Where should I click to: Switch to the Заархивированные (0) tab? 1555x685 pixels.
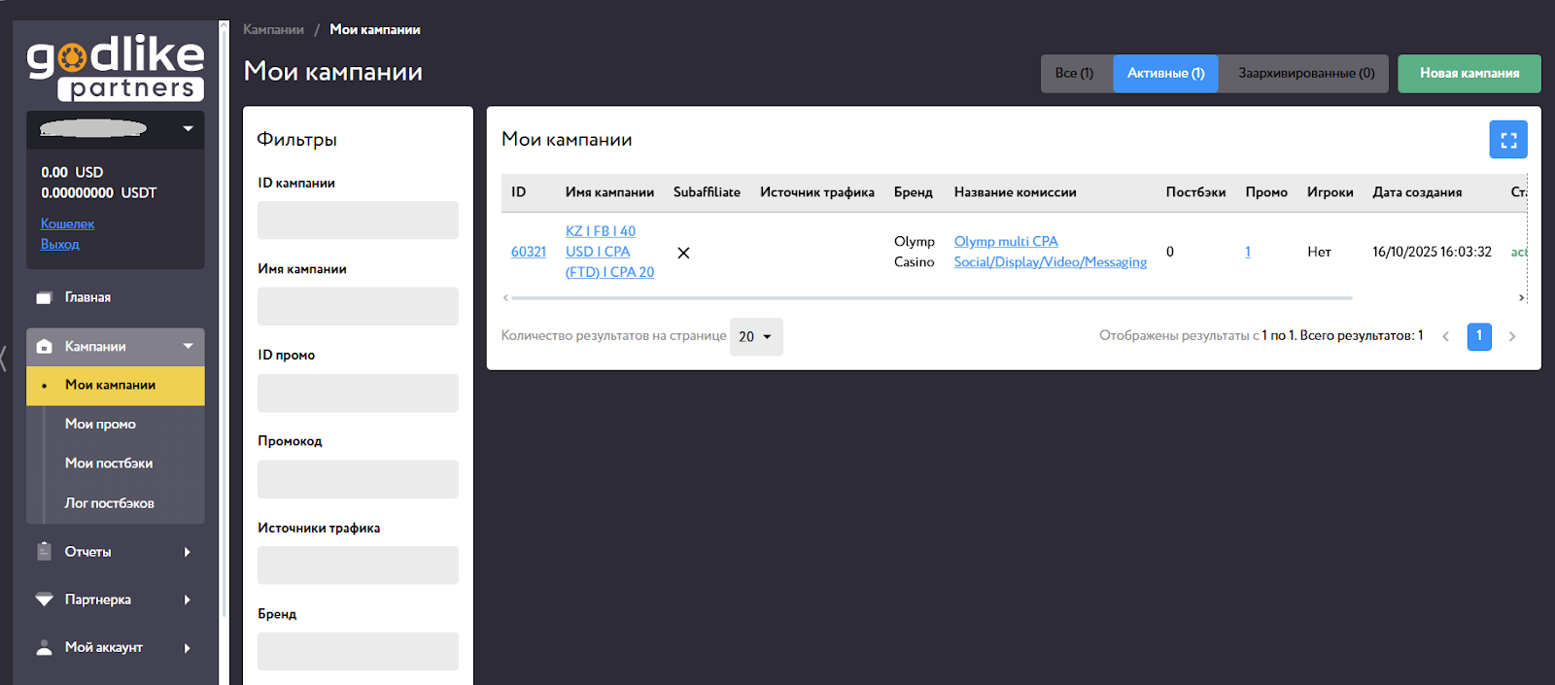(x=1305, y=74)
